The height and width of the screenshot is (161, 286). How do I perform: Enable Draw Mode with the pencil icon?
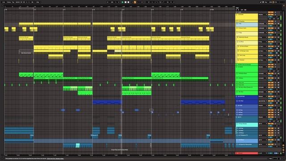(261, 2)
